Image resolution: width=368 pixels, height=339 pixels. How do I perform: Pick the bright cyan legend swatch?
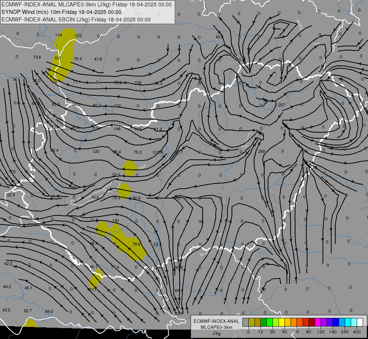(x=348, y=322)
